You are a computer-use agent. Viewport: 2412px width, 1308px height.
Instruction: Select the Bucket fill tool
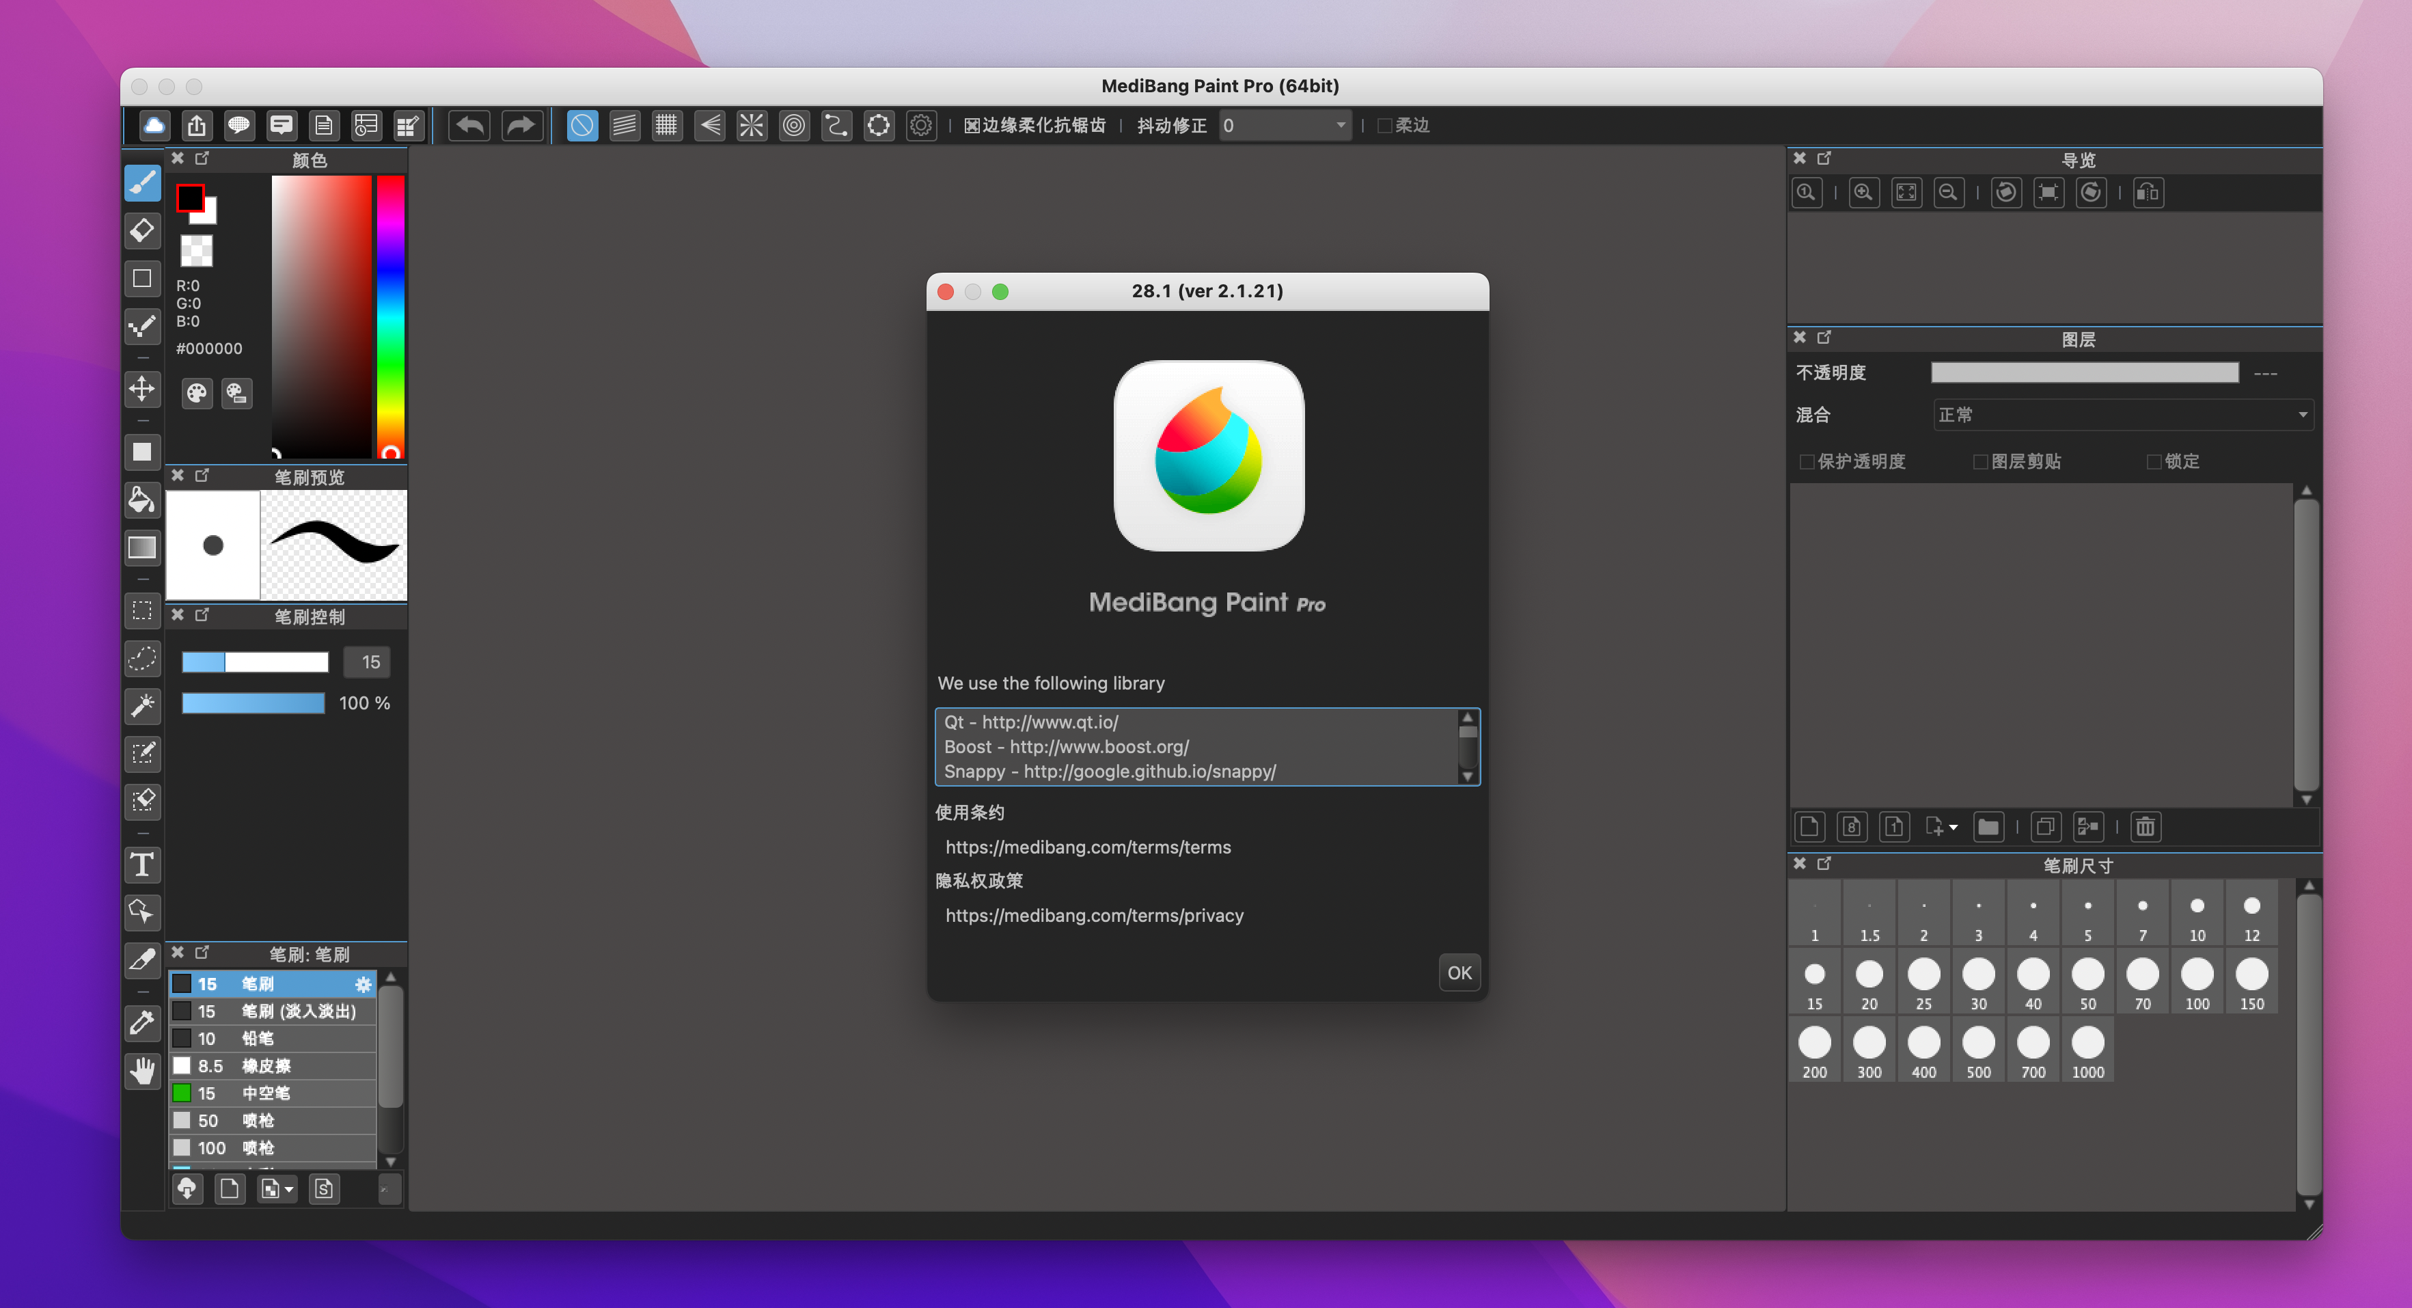pyautogui.click(x=142, y=500)
